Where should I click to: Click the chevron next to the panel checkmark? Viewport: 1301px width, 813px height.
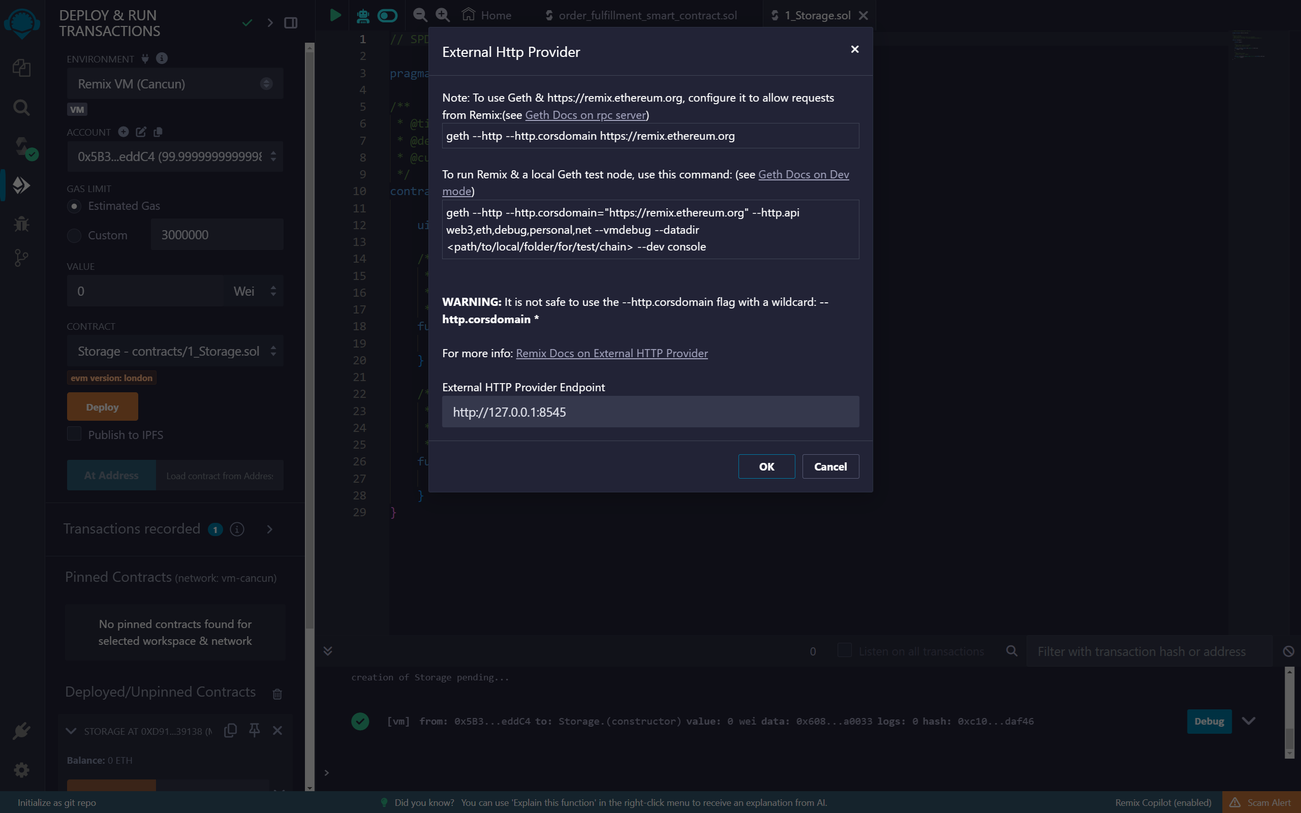(270, 22)
